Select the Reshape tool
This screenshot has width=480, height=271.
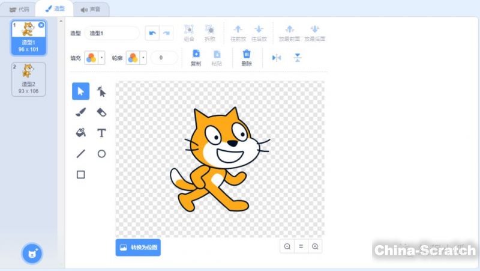tap(101, 91)
